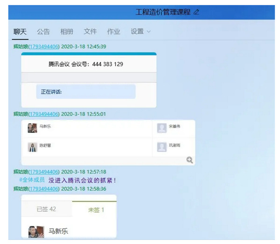Click 巩谢雨's default avatar icon
The height and width of the screenshot is (244, 280).
click(162, 147)
